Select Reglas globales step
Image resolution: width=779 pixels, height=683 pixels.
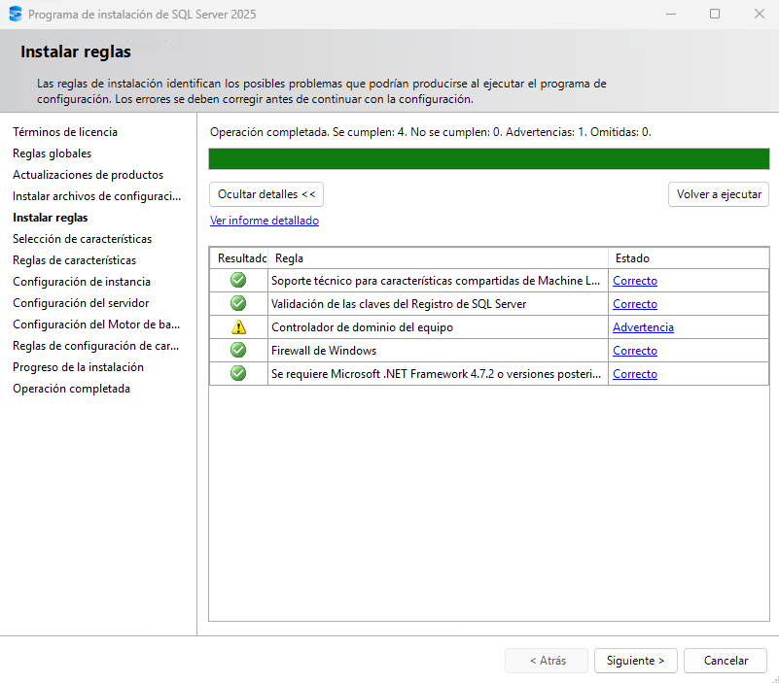click(x=53, y=154)
